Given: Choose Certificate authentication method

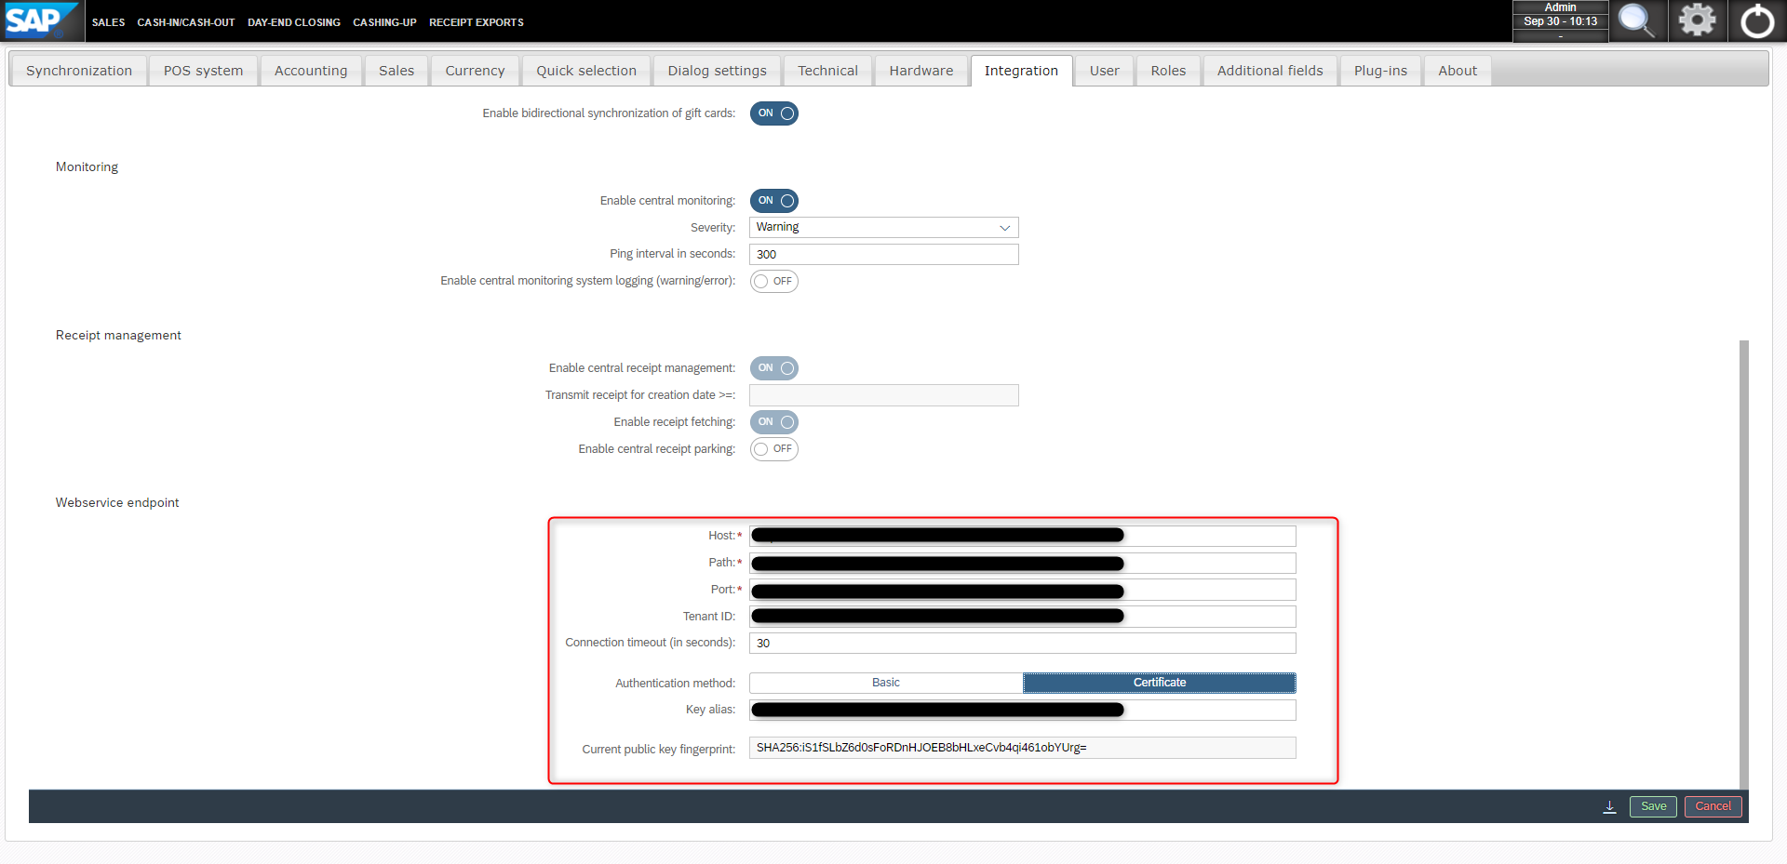Looking at the screenshot, I should [1159, 683].
